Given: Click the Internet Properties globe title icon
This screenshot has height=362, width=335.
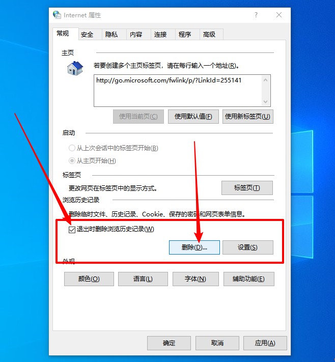Looking at the screenshot, I should 57,15.
